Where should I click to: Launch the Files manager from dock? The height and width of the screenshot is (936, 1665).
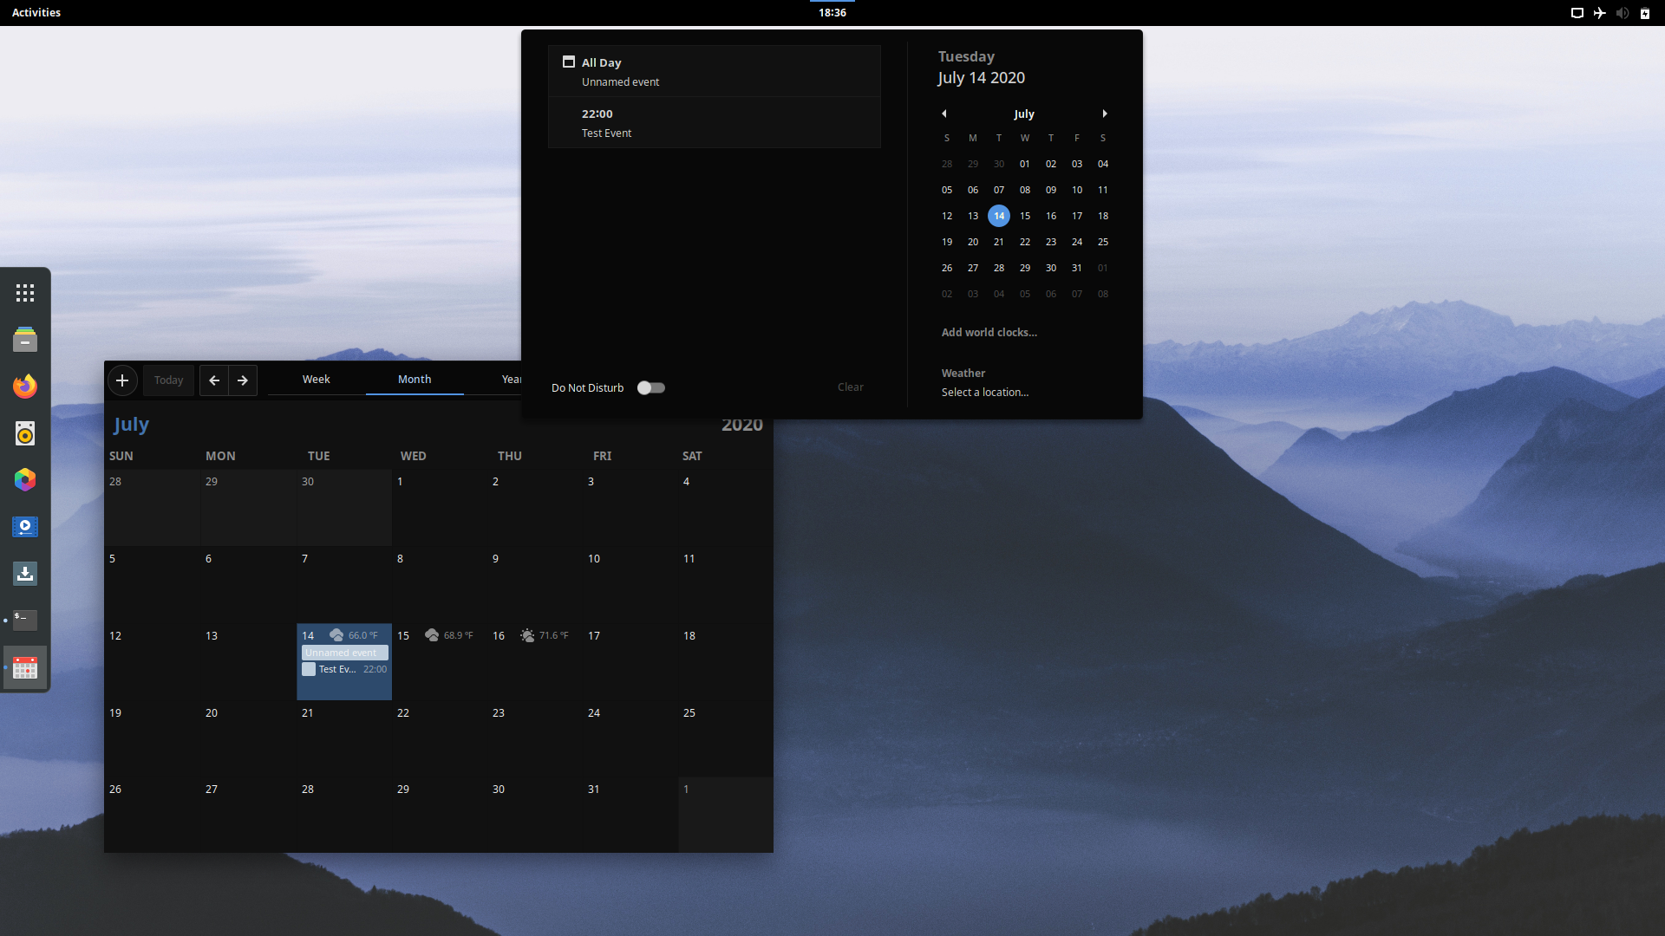[25, 340]
